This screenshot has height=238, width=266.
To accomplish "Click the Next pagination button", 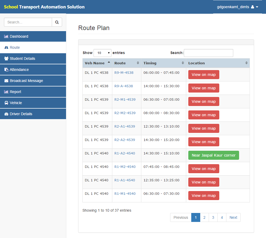I will pos(233,217).
